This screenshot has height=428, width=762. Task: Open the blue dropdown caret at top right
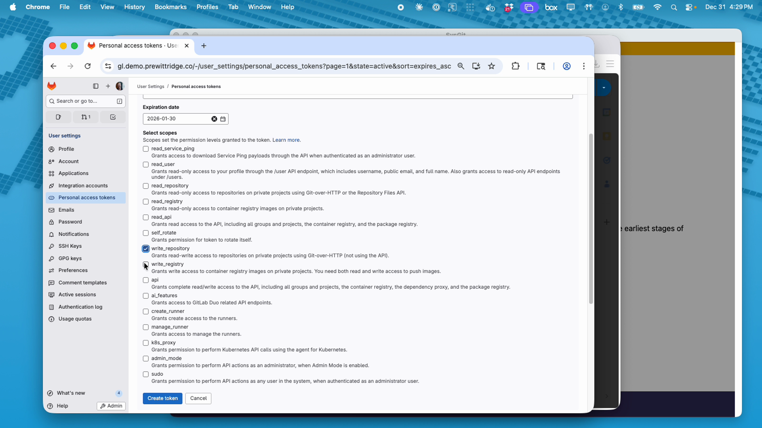pos(604,88)
